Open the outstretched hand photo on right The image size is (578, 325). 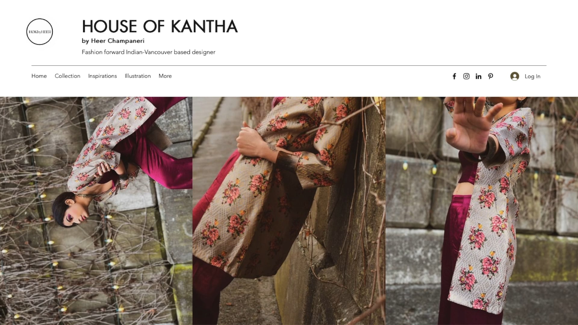click(482, 211)
